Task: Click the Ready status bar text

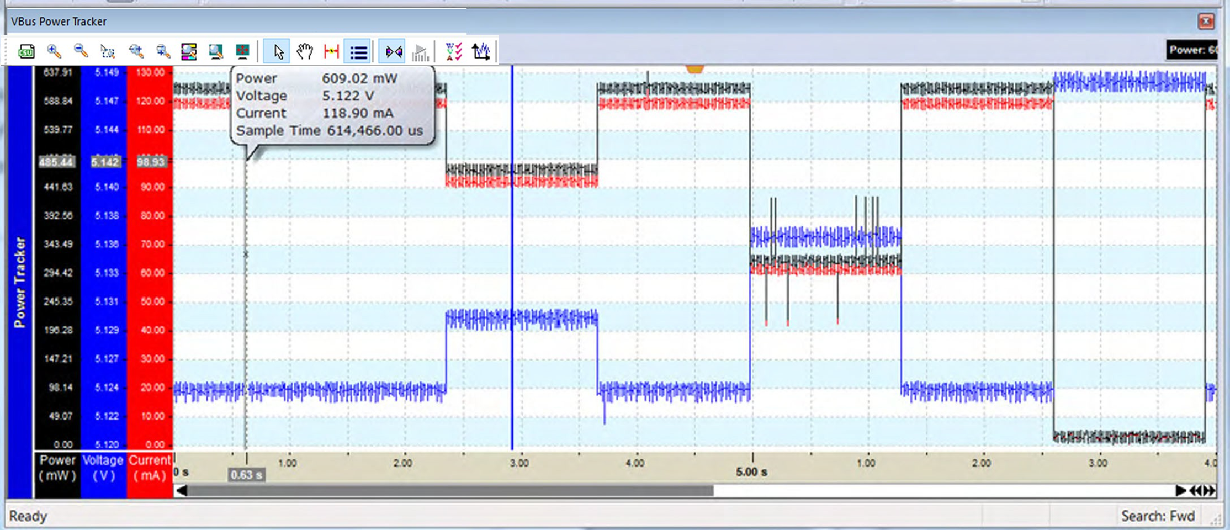Action: click(x=28, y=516)
